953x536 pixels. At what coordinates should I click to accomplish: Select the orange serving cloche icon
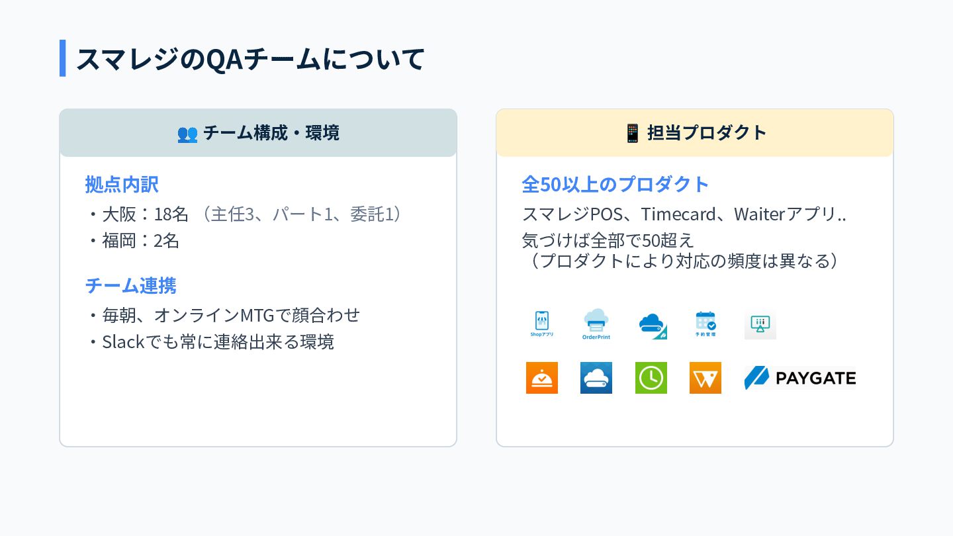[x=542, y=378]
